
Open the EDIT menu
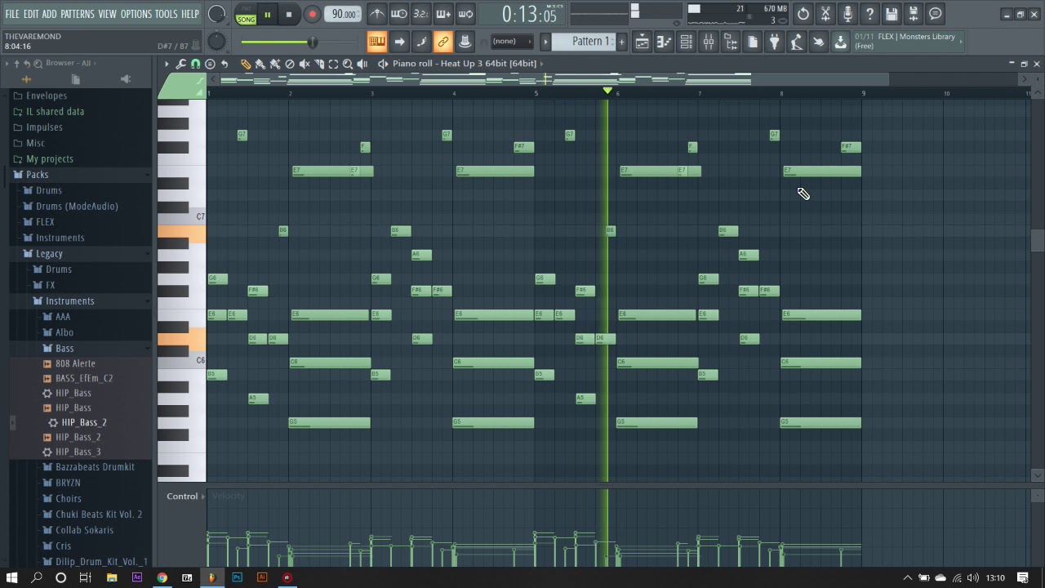[31, 14]
